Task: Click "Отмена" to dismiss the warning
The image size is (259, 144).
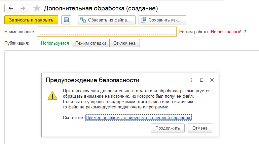Action: tap(200, 128)
